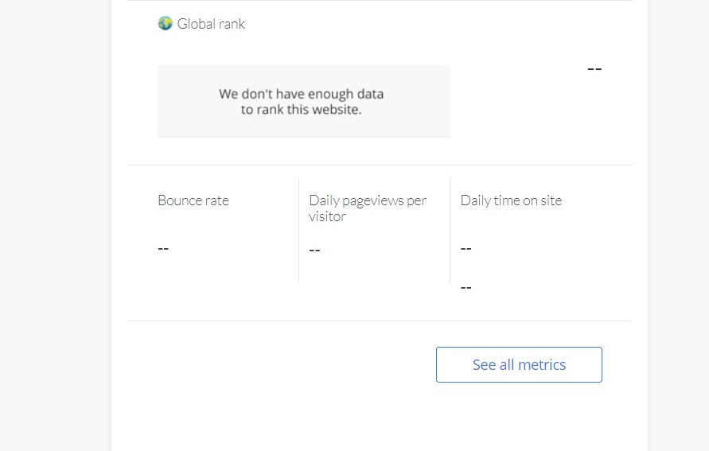Click the word 'visitor' in pageviews label
This screenshot has height=451, width=709.
[x=327, y=216]
